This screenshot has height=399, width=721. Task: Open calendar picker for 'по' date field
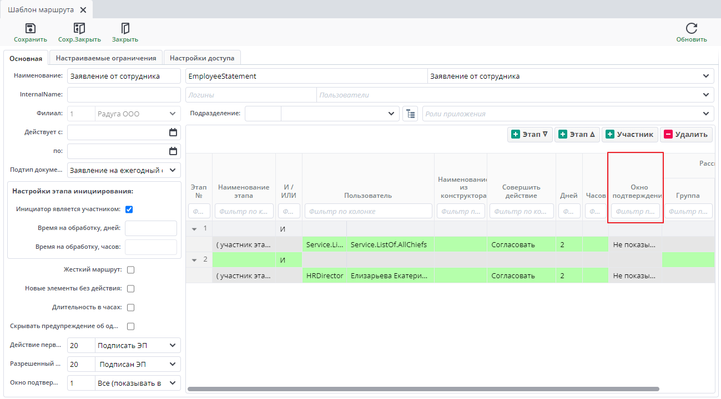click(x=173, y=151)
